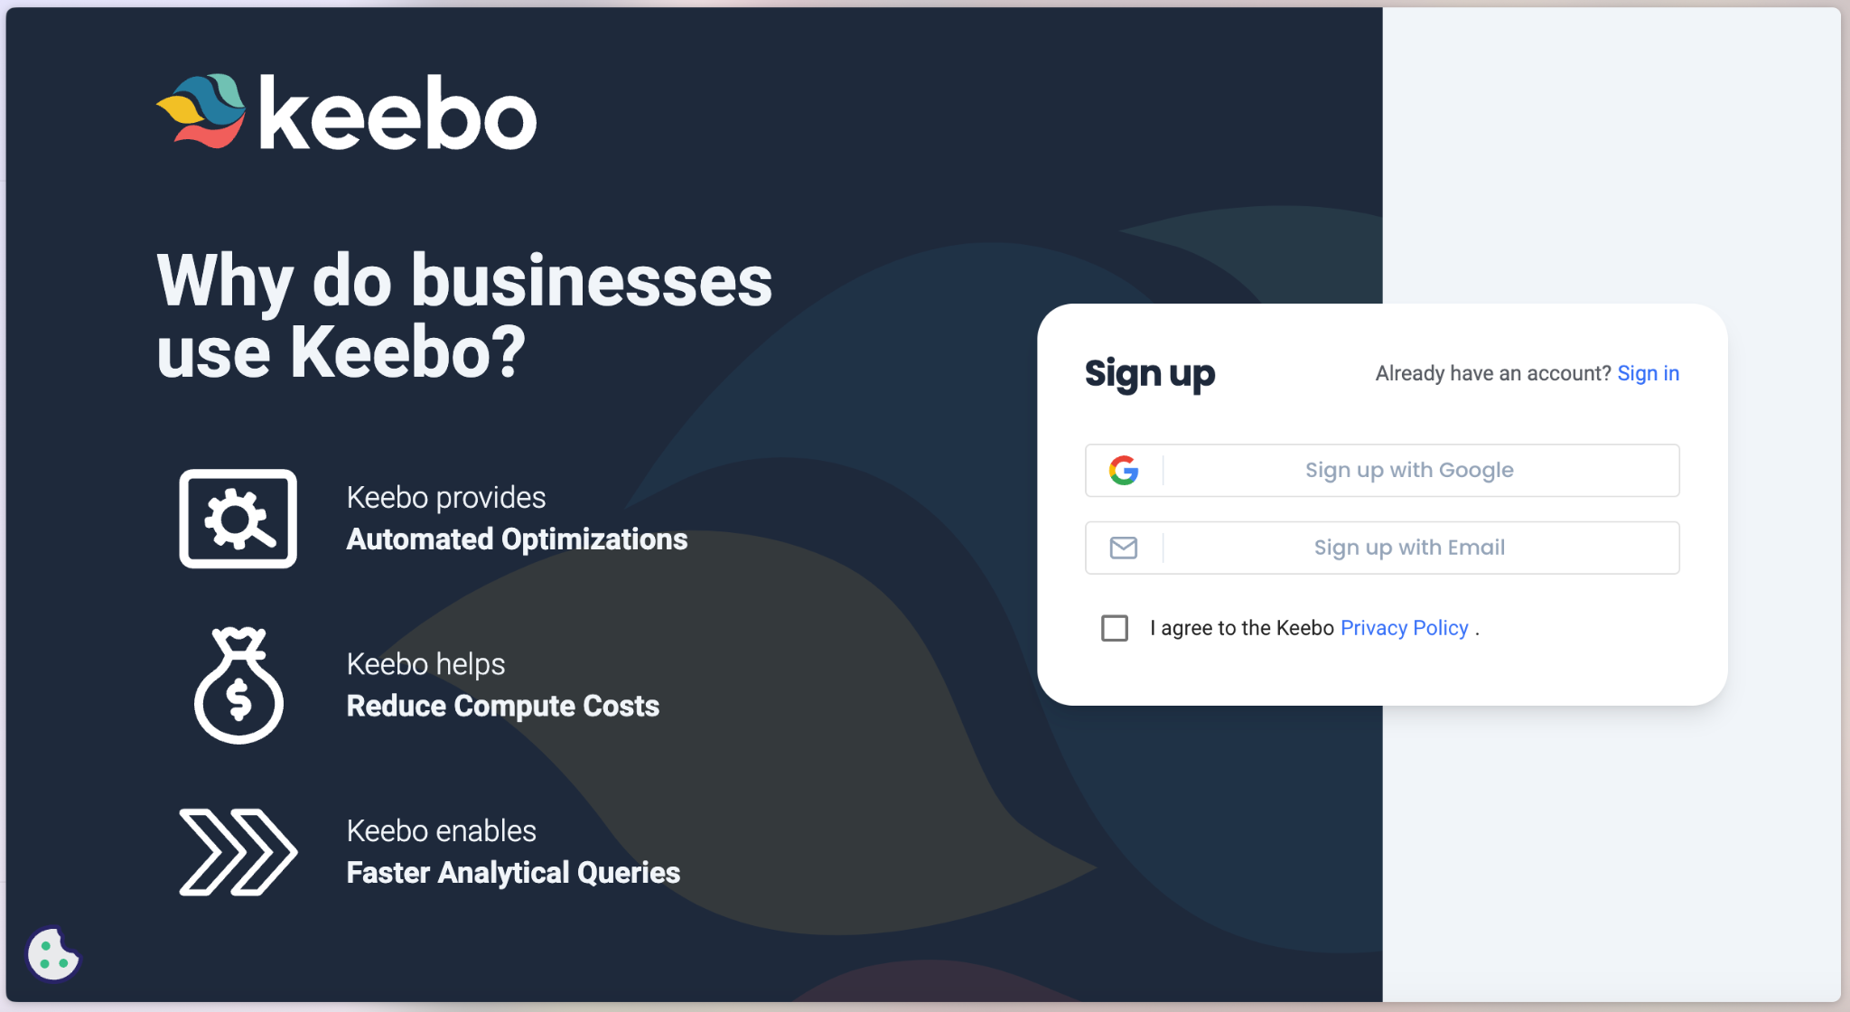
Task: Open the Privacy Policy link
Action: (x=1404, y=628)
